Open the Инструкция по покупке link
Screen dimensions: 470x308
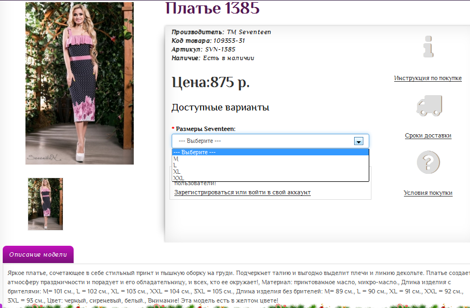pos(428,78)
